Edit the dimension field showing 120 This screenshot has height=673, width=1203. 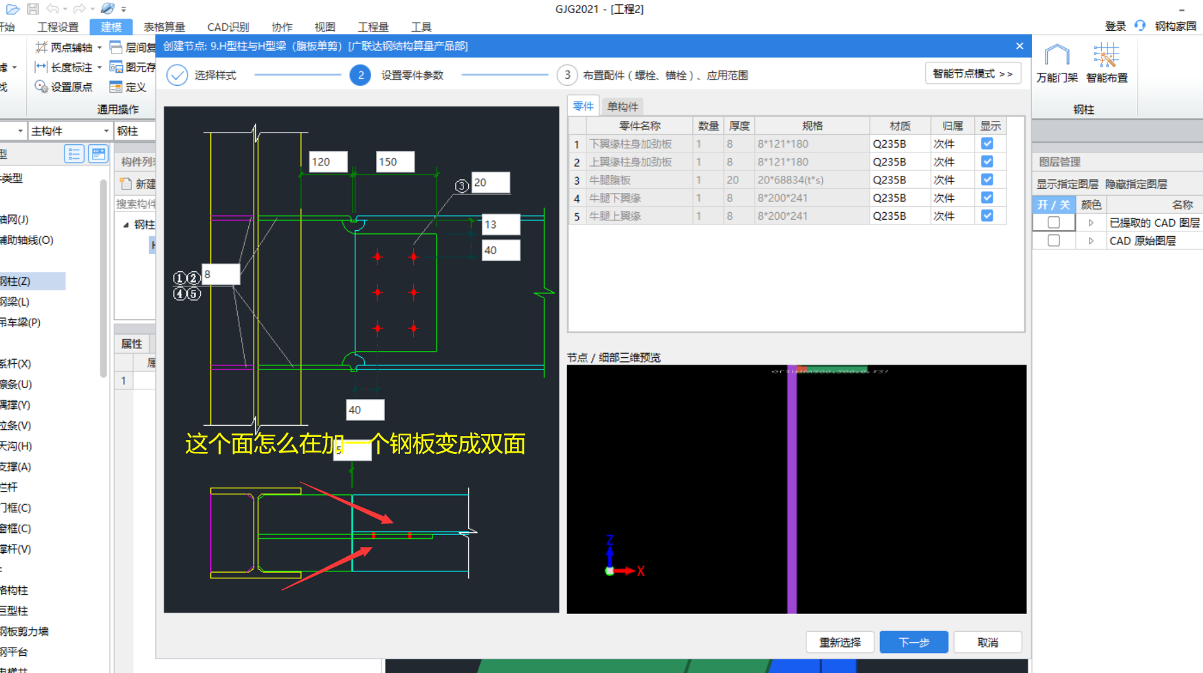(x=329, y=161)
